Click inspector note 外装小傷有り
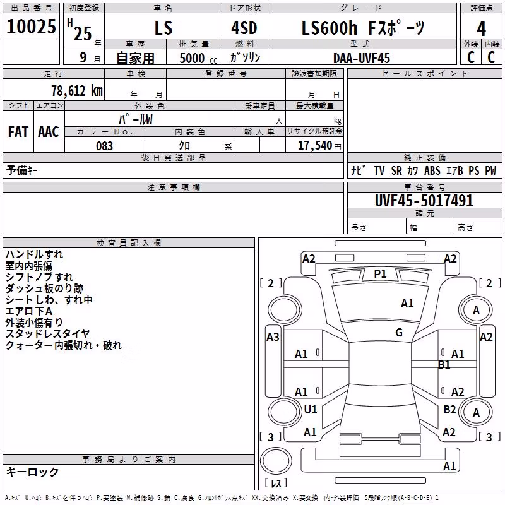Screen dimensions: 505x505 pyautogui.click(x=34, y=323)
